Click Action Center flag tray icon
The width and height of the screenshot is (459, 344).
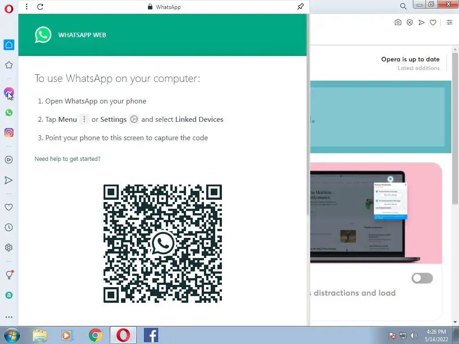pos(392,335)
